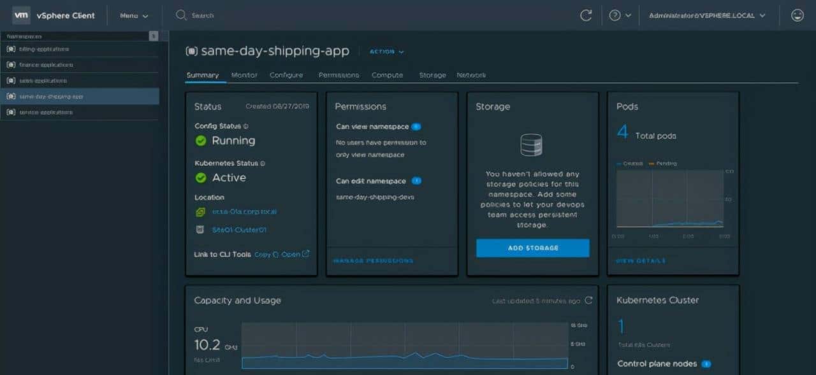The image size is (816, 375).
Task: Click the ADD STORAGE button
Action: coord(532,248)
